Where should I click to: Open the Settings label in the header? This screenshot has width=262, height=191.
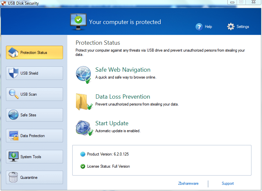click(243, 27)
